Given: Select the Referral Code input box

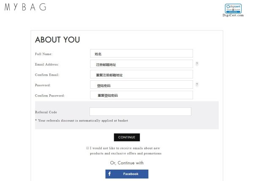Looking at the screenshot, I should pyautogui.click(x=140, y=112).
